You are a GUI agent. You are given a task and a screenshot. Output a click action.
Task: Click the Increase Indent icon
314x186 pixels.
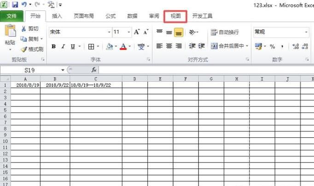pyautogui.click(x=202, y=46)
